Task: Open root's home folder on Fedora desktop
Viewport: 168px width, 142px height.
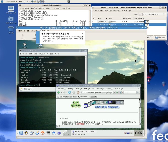Action: point(11,20)
